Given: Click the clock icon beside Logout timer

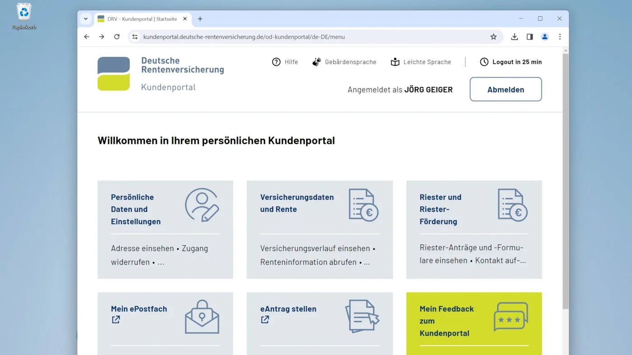Looking at the screenshot, I should pos(484,62).
